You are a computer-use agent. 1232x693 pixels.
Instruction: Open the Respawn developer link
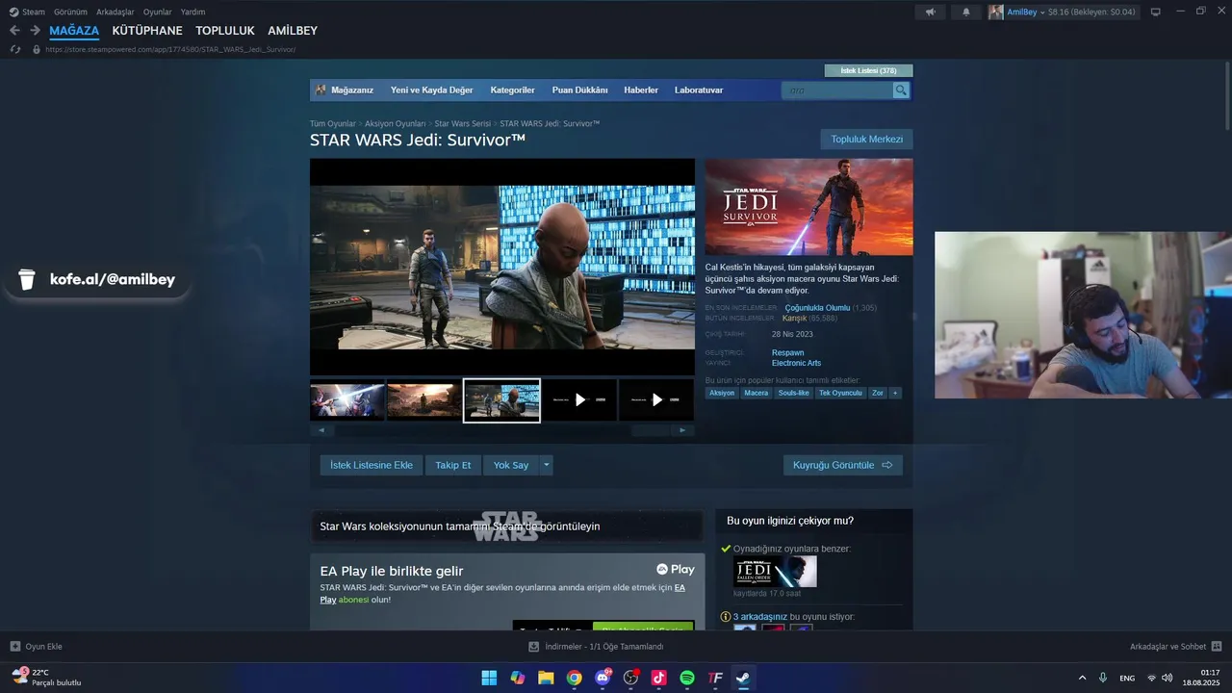pyautogui.click(x=787, y=352)
